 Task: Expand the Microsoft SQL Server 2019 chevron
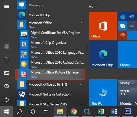click(81, 104)
